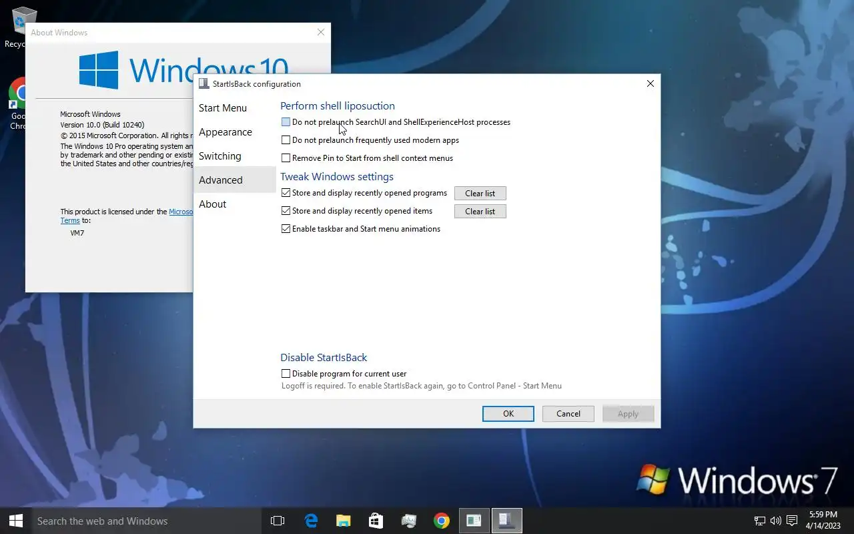The width and height of the screenshot is (854, 534).
Task: Select the Advanced section
Action: 234,180
